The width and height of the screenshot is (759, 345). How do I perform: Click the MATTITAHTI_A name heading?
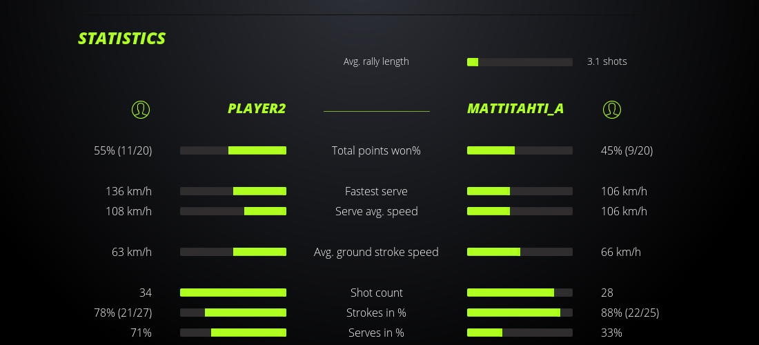[515, 109]
